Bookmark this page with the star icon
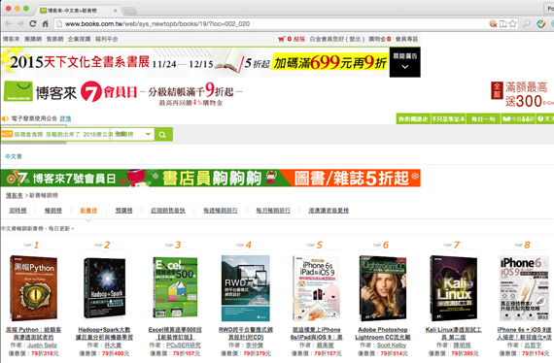Screen dimensions: 554x363 [513, 23]
